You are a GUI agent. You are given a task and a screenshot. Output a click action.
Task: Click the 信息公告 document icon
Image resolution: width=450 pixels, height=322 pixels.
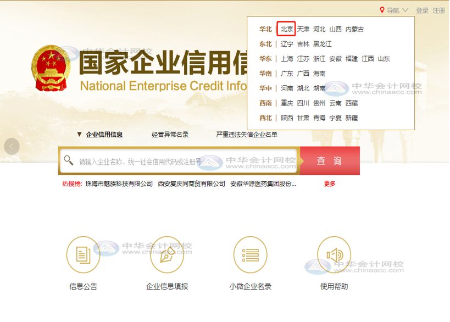pos(83,255)
